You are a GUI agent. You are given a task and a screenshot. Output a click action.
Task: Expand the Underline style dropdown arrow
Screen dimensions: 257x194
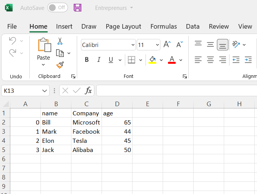coord(120,60)
